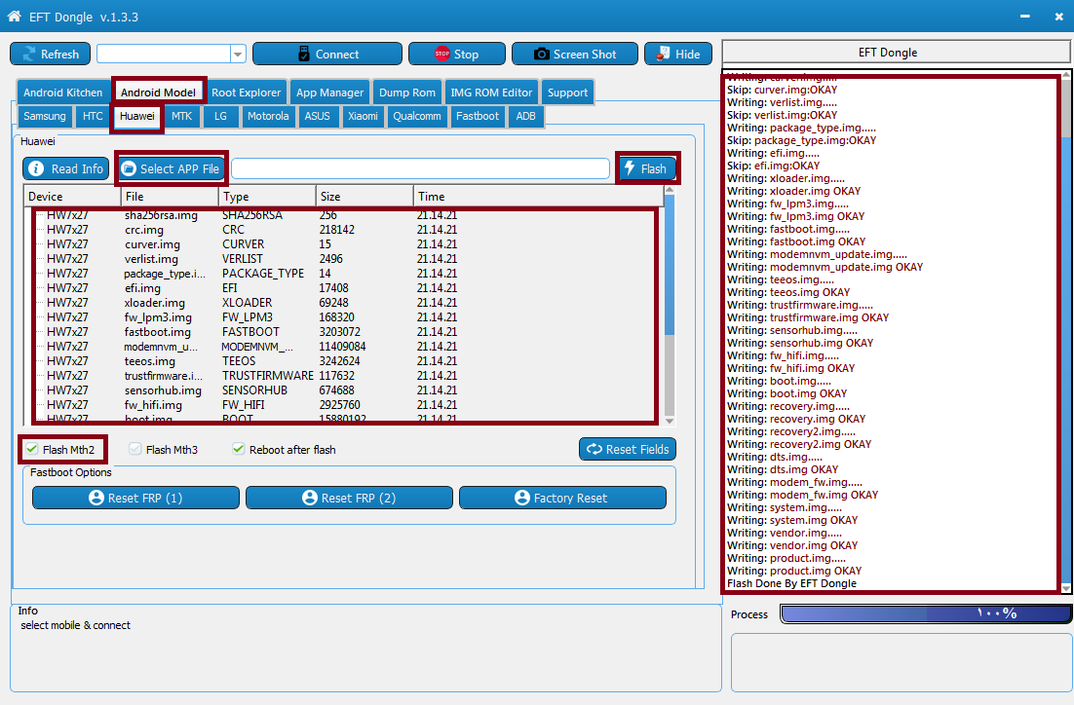Click Reset FRP (1) button

[135, 498]
